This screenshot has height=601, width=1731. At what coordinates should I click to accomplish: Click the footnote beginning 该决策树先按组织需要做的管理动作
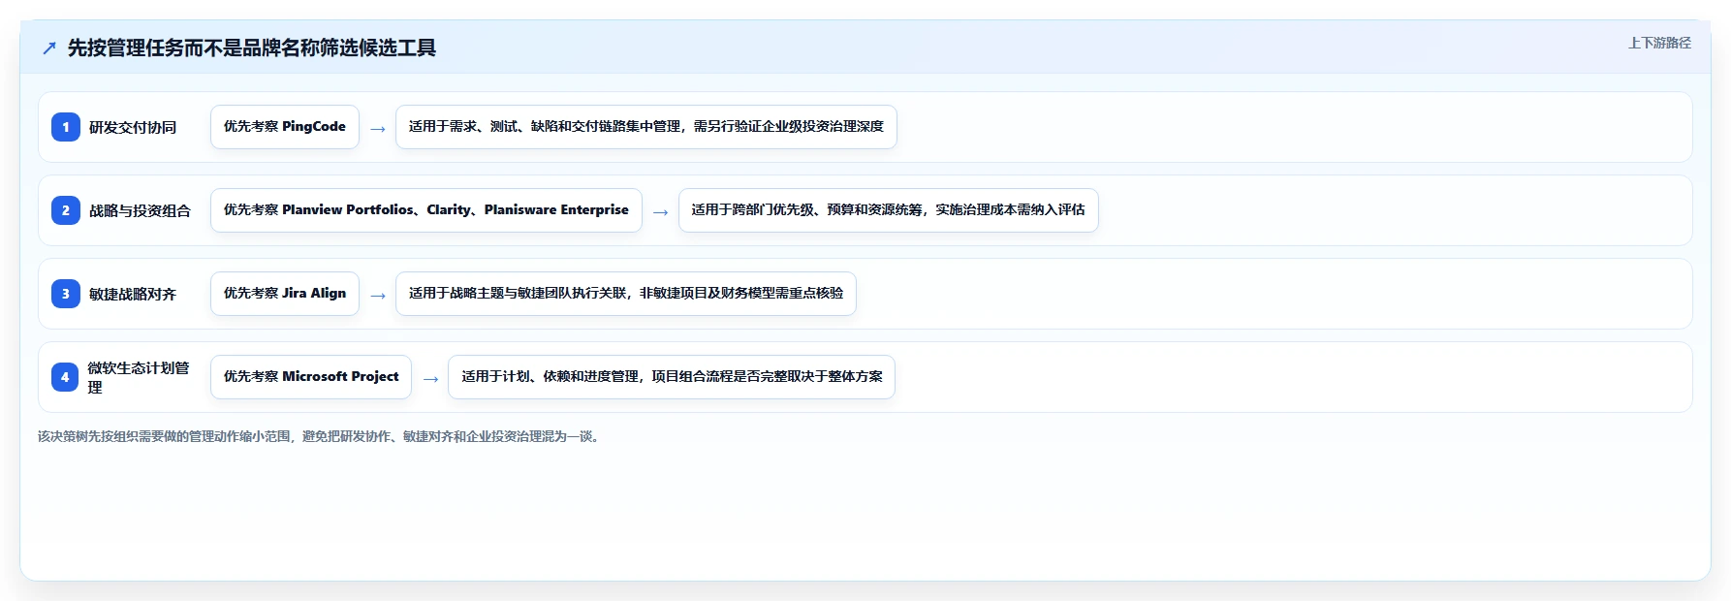pos(321,436)
